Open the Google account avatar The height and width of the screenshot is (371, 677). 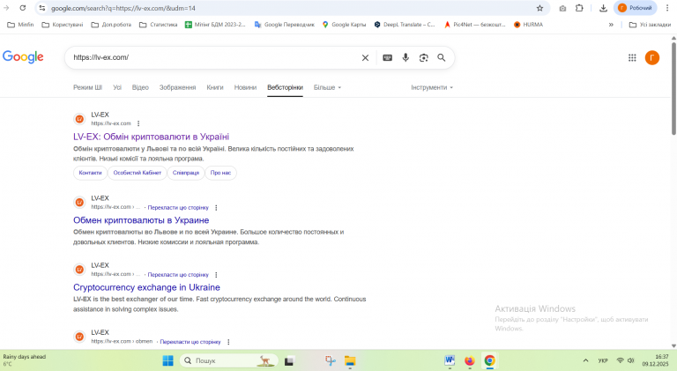tap(652, 57)
